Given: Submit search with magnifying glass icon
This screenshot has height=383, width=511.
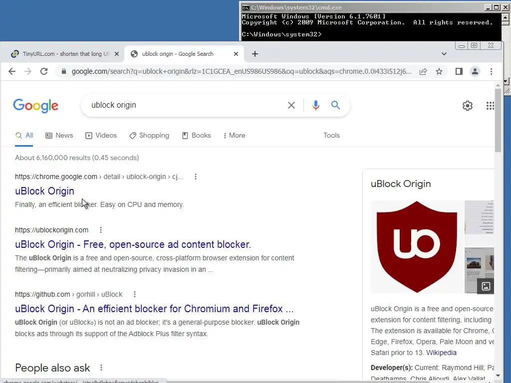Looking at the screenshot, I should point(335,105).
